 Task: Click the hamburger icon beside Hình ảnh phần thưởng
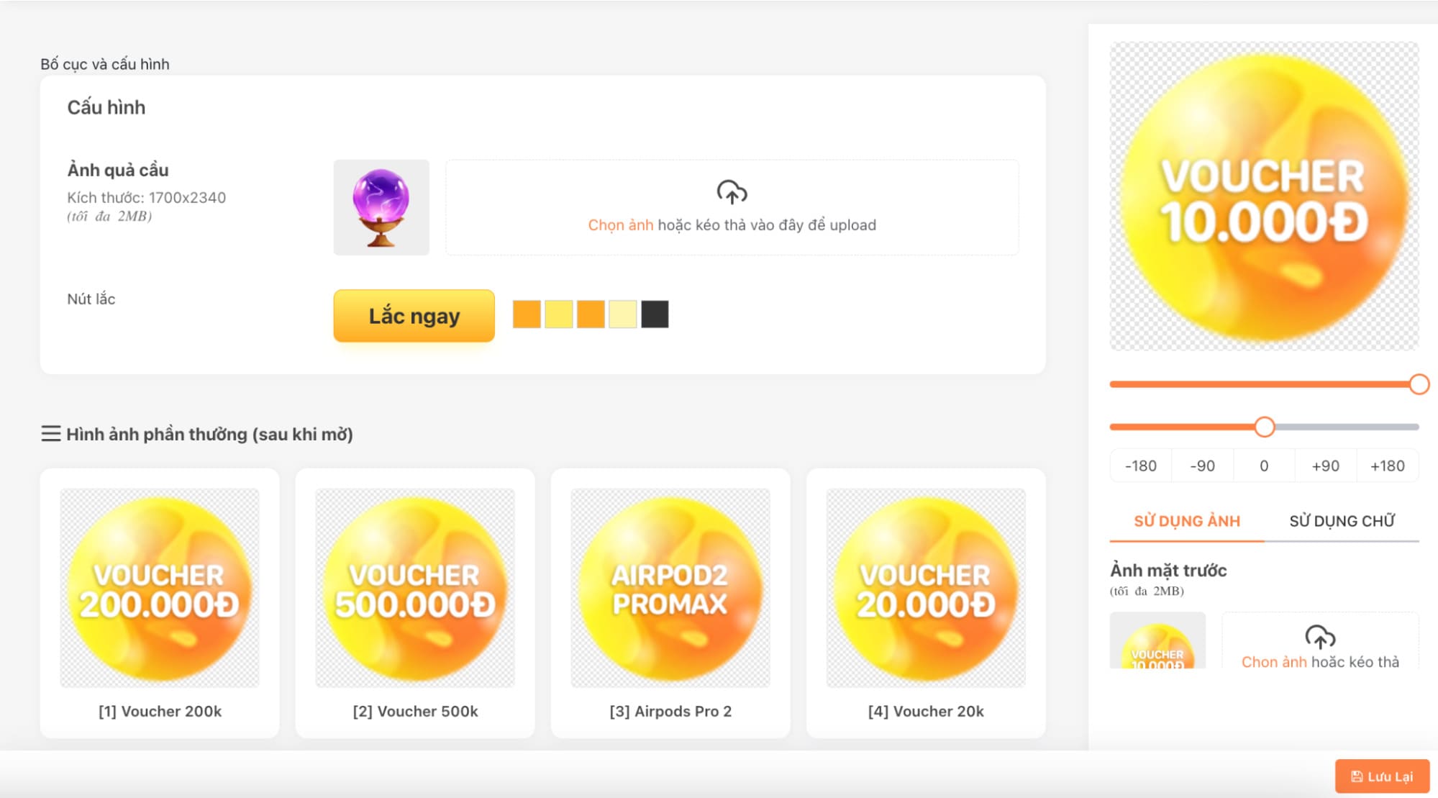50,434
